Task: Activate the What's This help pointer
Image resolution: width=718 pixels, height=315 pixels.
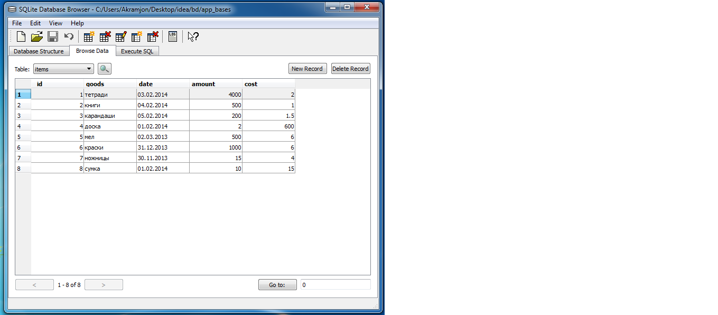Action: point(193,36)
